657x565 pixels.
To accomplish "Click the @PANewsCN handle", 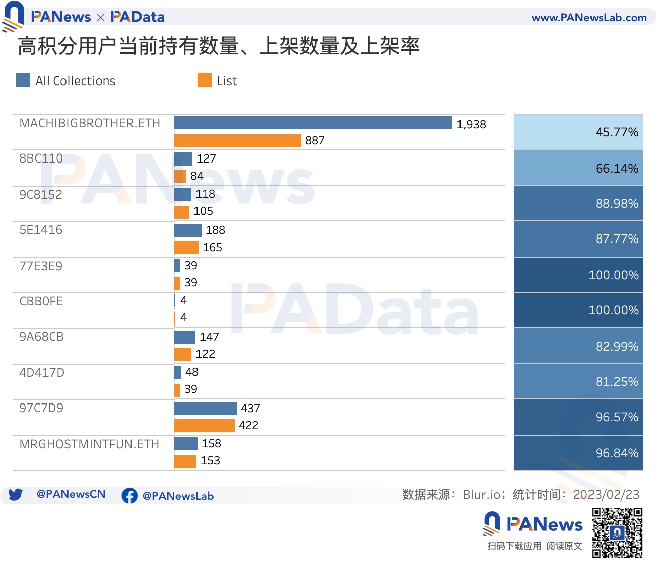I will click(71, 495).
